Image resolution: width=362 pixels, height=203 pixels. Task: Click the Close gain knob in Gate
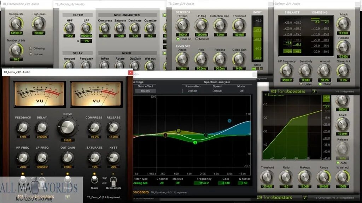coord(239,59)
